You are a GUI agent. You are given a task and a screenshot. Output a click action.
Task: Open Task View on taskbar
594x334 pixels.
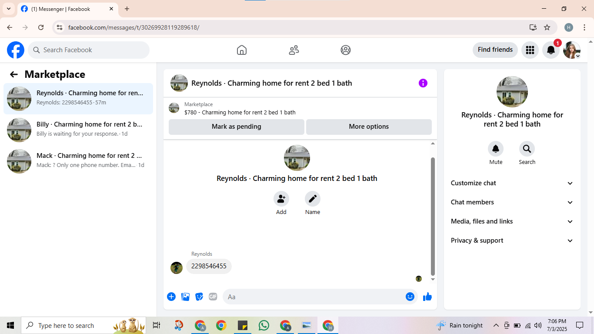[157, 325]
